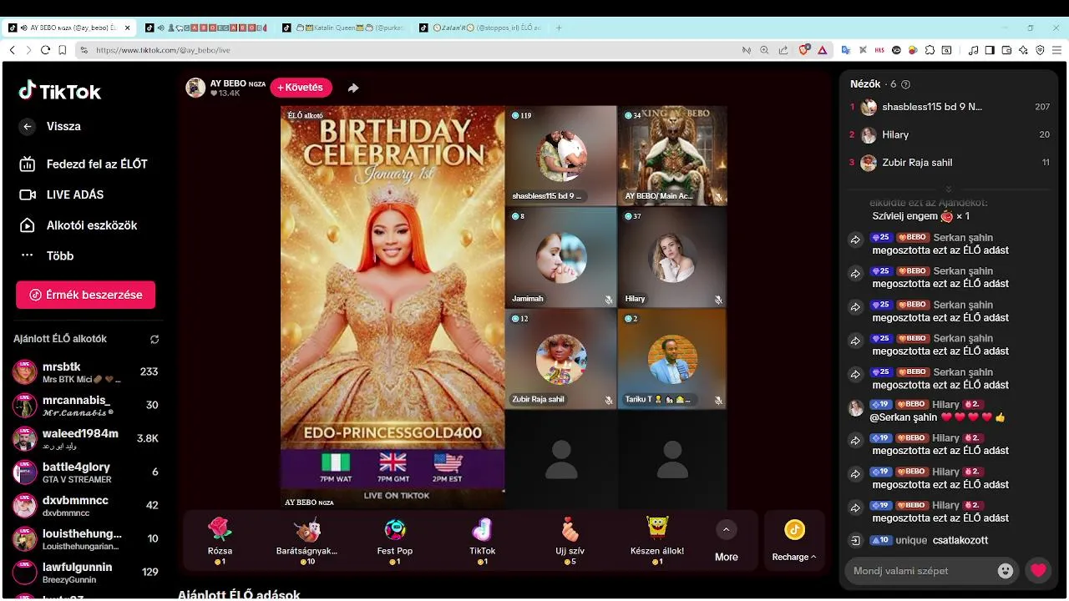Open mrsbtk recommended live creator
Screen dimensions: 1069x601
pyautogui.click(x=85, y=372)
